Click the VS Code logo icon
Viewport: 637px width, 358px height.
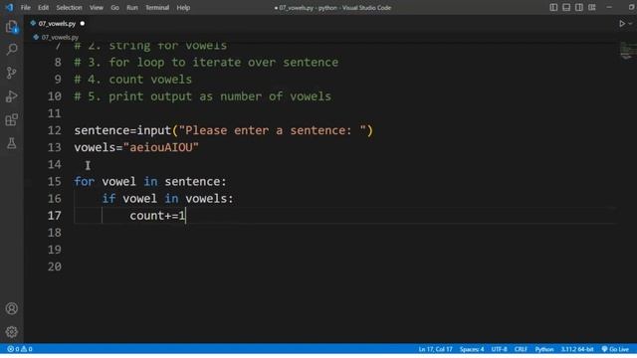click(x=9, y=7)
